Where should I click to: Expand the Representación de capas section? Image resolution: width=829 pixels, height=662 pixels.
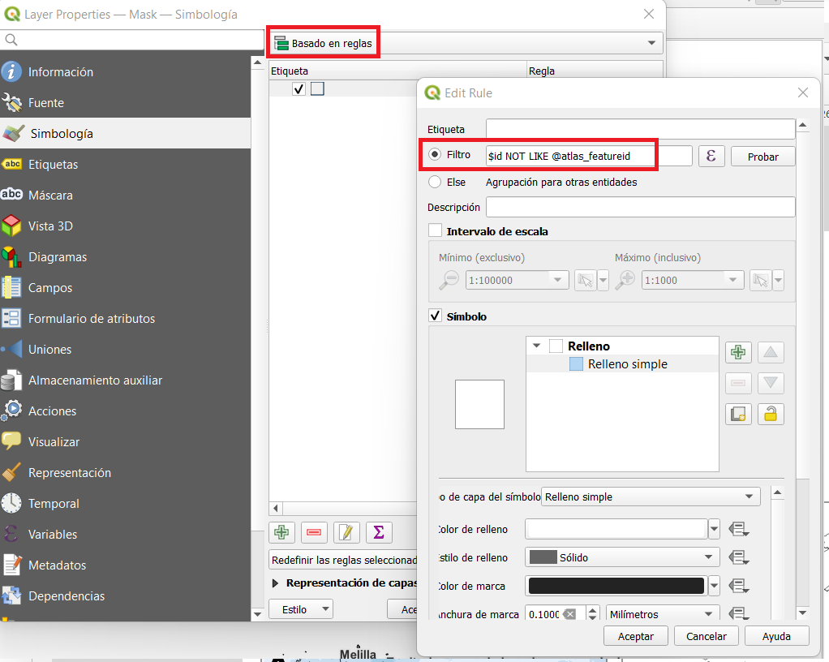276,582
